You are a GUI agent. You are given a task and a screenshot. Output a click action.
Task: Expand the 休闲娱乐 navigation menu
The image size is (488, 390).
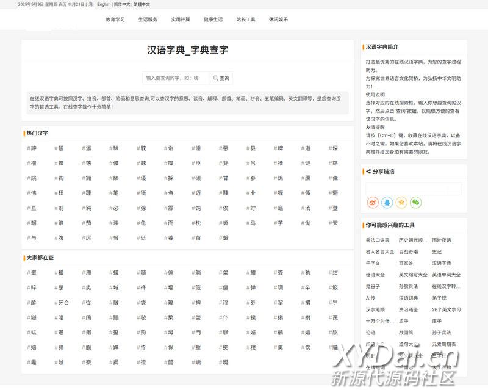pyautogui.click(x=279, y=20)
